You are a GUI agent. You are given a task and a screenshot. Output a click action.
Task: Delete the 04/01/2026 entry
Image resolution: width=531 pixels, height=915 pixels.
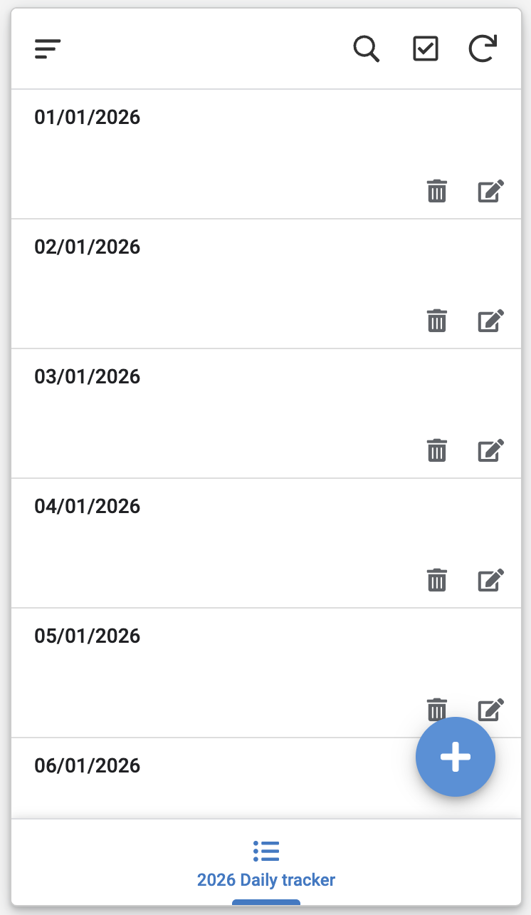(436, 580)
